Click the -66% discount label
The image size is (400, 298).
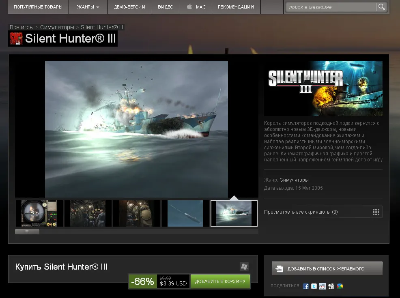click(143, 281)
